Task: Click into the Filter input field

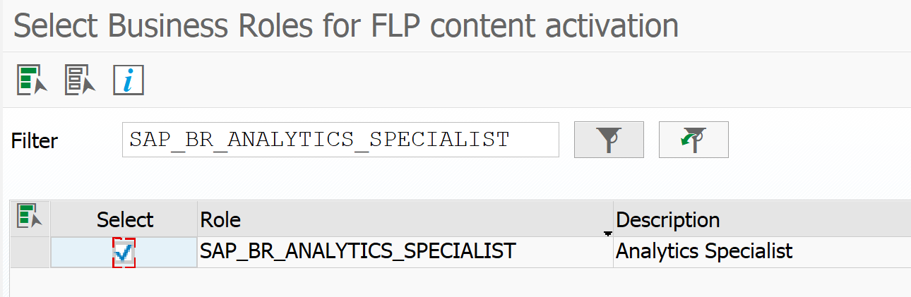Action: [340, 140]
